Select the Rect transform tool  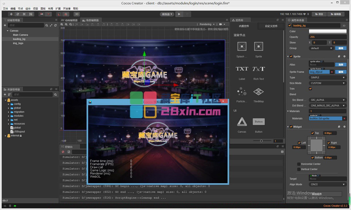click(x=31, y=14)
